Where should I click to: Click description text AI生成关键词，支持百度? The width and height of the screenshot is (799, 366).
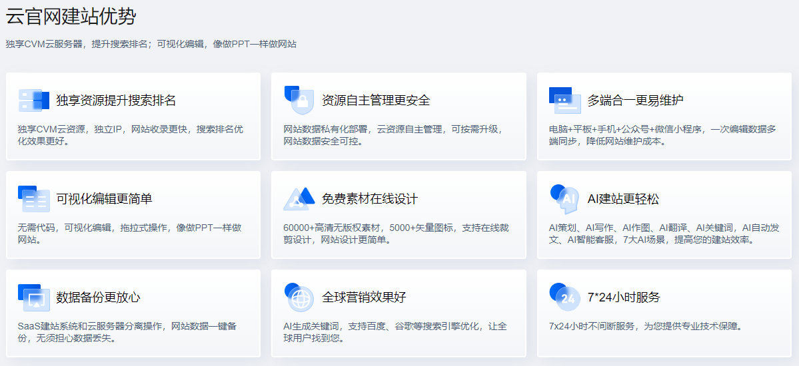[x=395, y=332]
